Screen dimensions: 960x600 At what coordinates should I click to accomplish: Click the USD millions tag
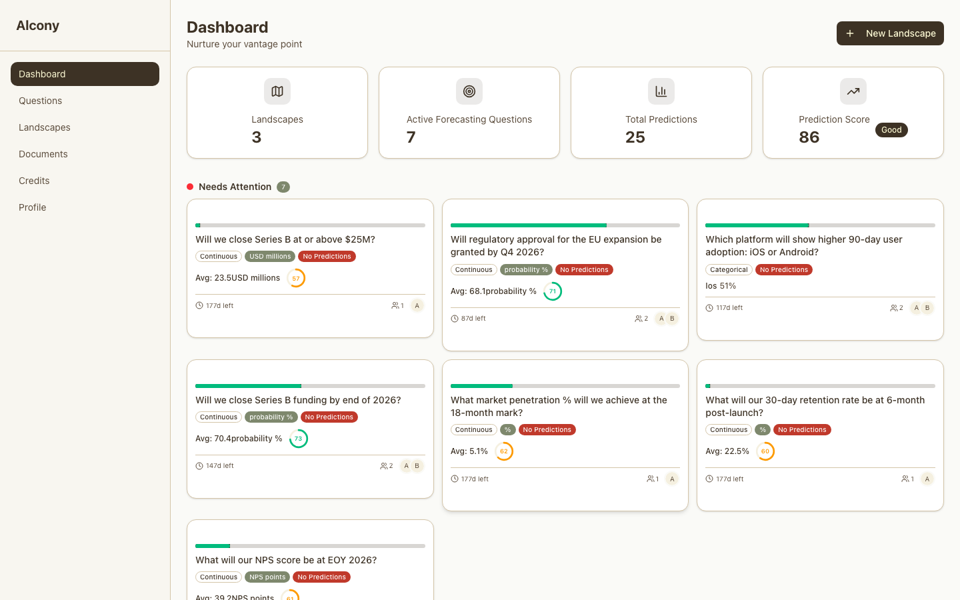tap(270, 257)
